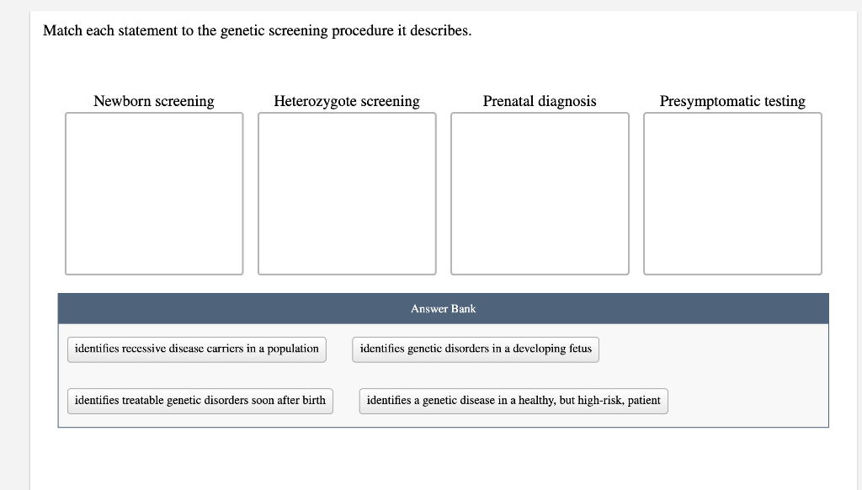Select the 'identifies genetic disorders in a developing fetus' answer
Screen dimensions: 862x490
click(475, 349)
